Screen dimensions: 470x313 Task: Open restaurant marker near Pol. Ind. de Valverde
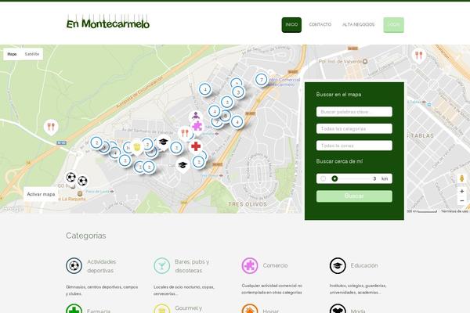419,56
